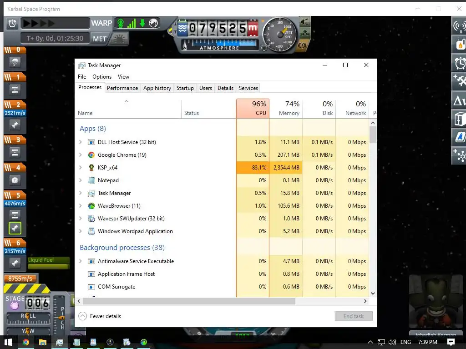
Task: Click the engine icon in stage 2
Action: click(x=15, y=125)
